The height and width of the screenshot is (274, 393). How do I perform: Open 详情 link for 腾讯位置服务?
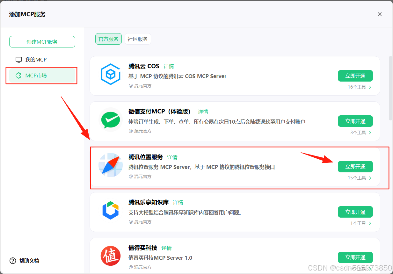pos(172,157)
